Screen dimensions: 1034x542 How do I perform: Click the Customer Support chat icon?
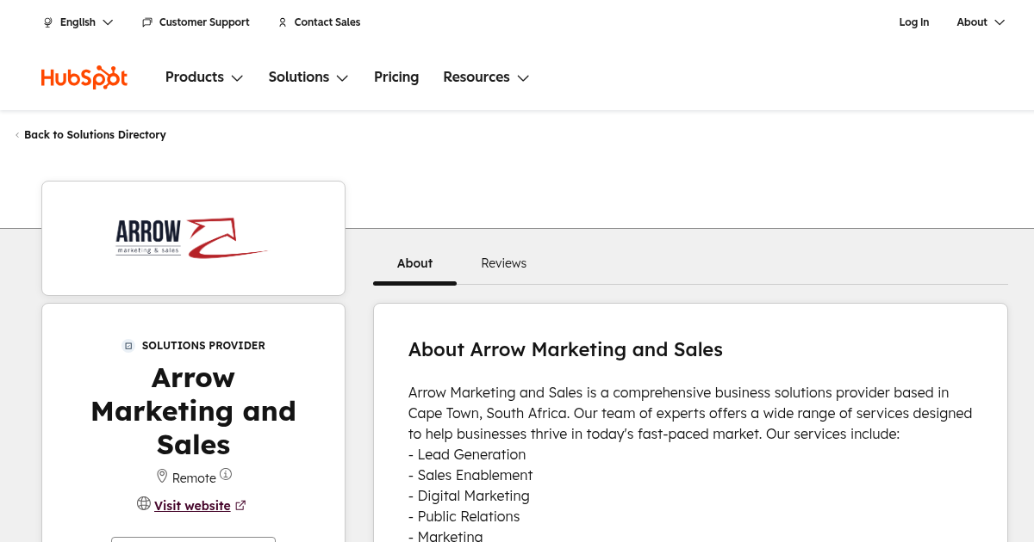(x=147, y=22)
